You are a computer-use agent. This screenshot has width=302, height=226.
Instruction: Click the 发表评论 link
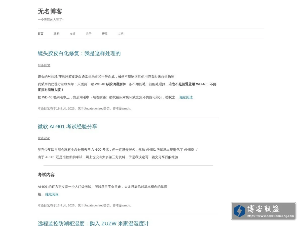pyautogui.click(x=44, y=138)
